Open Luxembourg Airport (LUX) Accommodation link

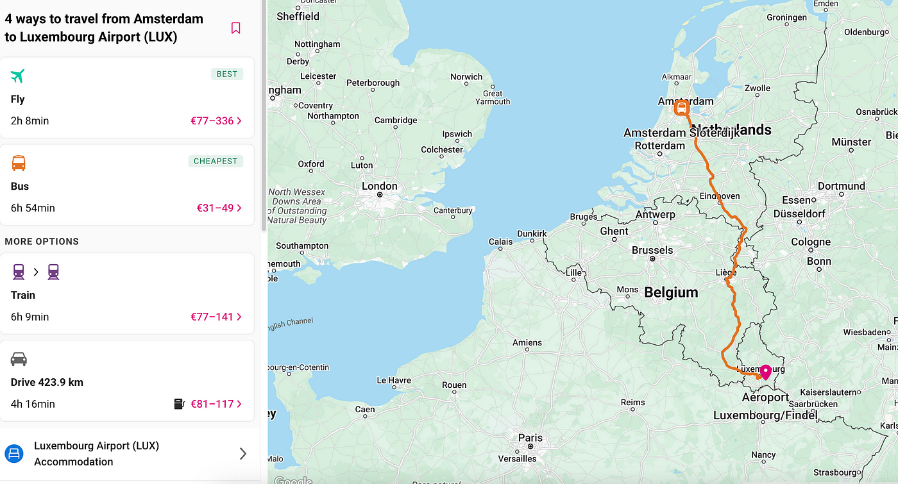(96, 454)
